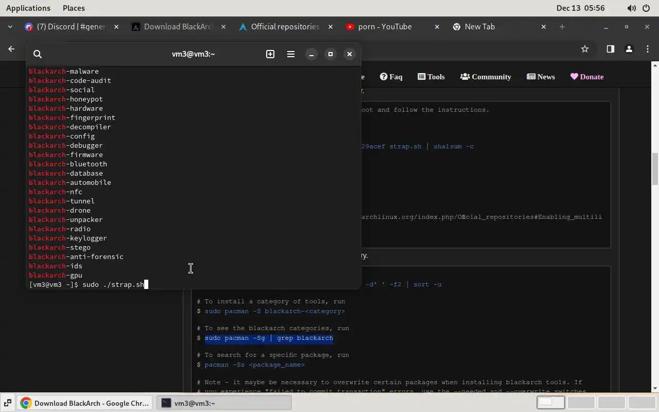Switch to vm3@vm3 terminal taskbar button
Image resolution: width=659 pixels, height=412 pixels.
(x=224, y=403)
